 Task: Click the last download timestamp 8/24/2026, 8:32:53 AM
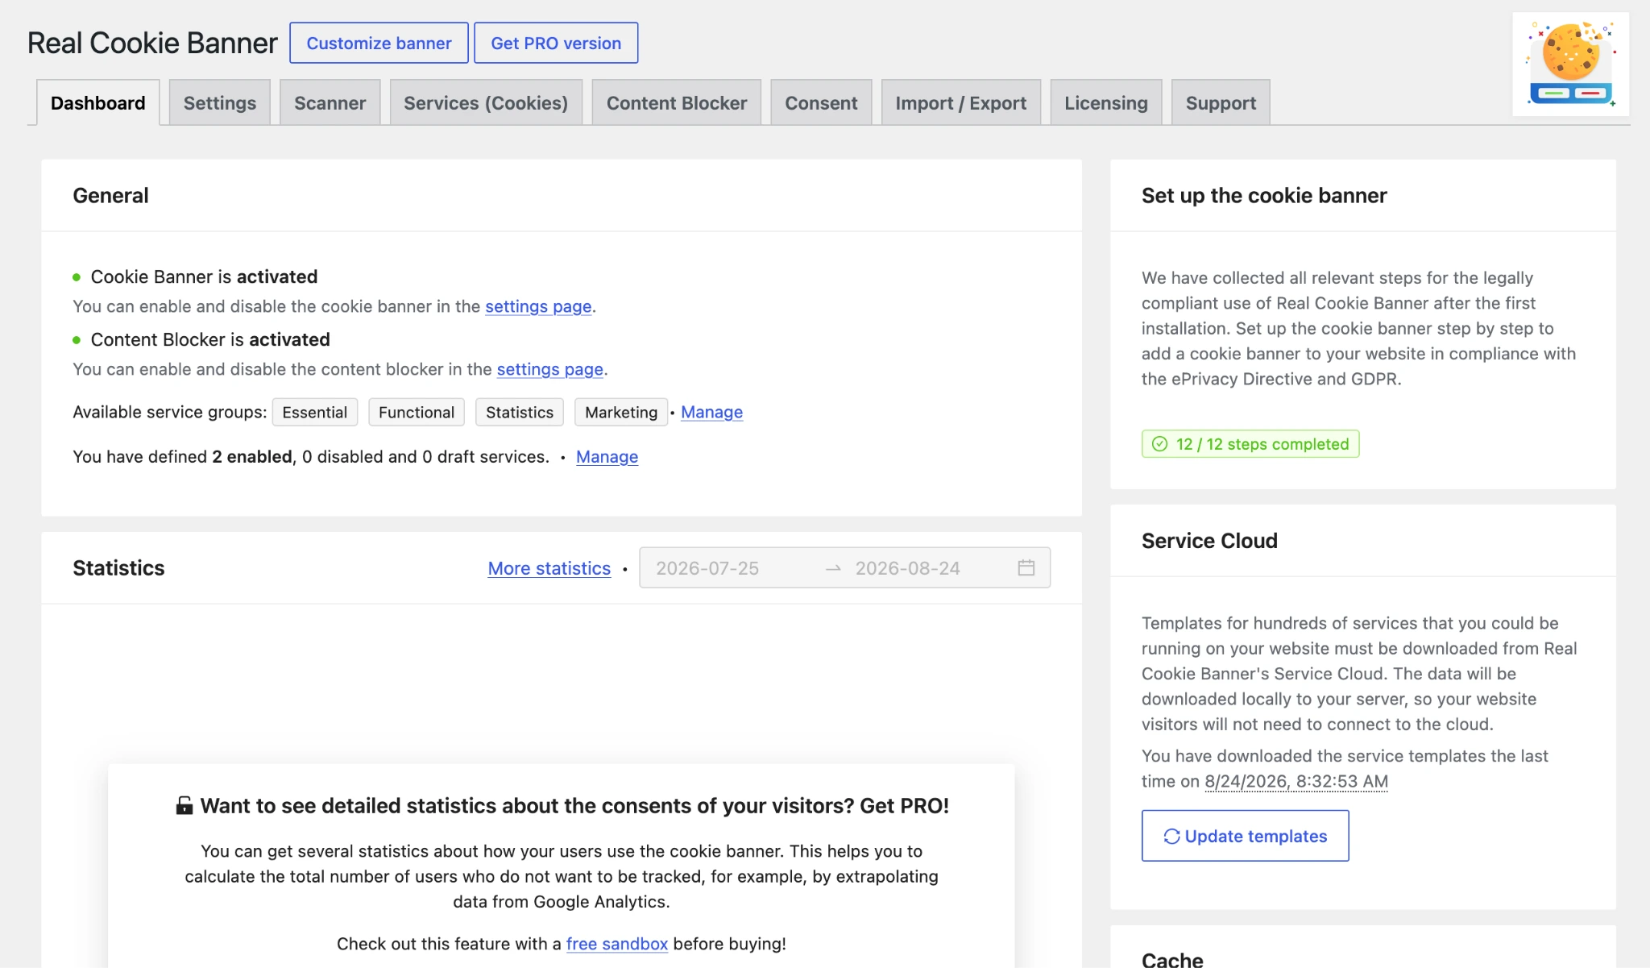pos(1296,781)
